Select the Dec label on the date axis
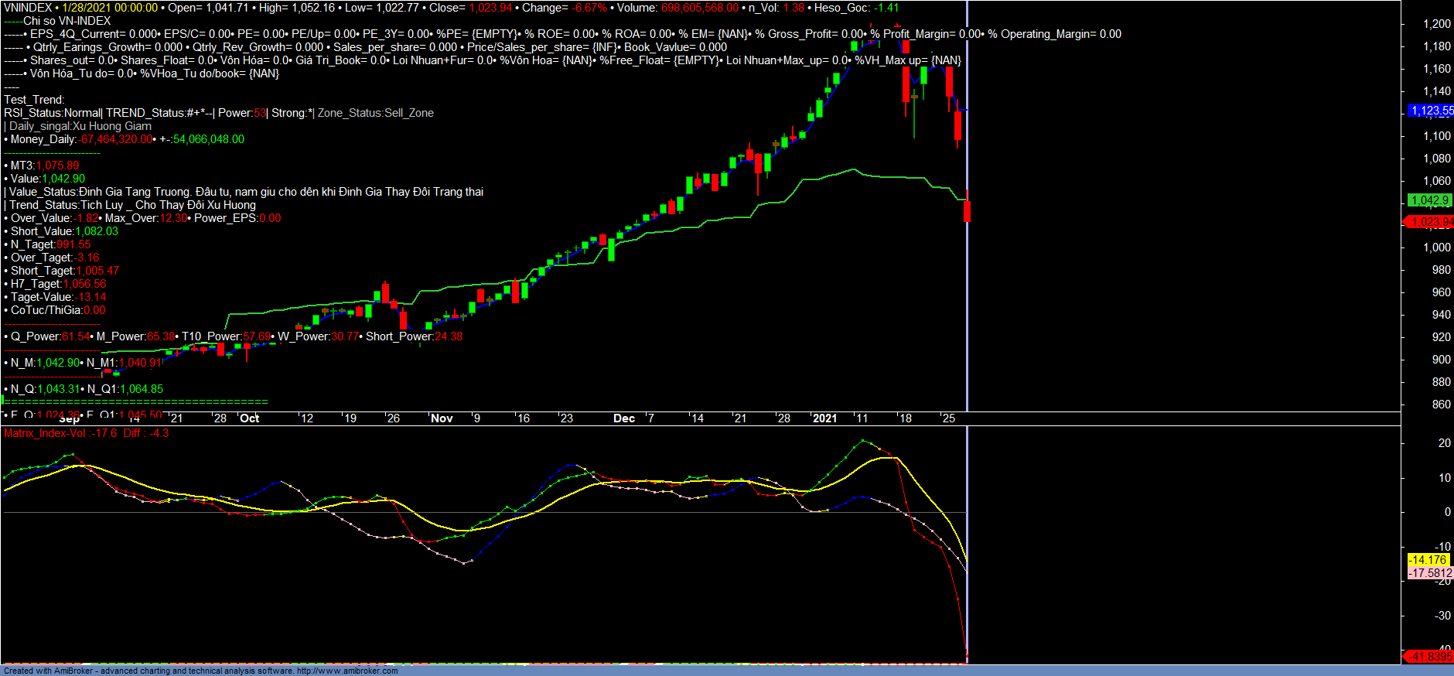The width and height of the screenshot is (1454, 676). tap(624, 418)
